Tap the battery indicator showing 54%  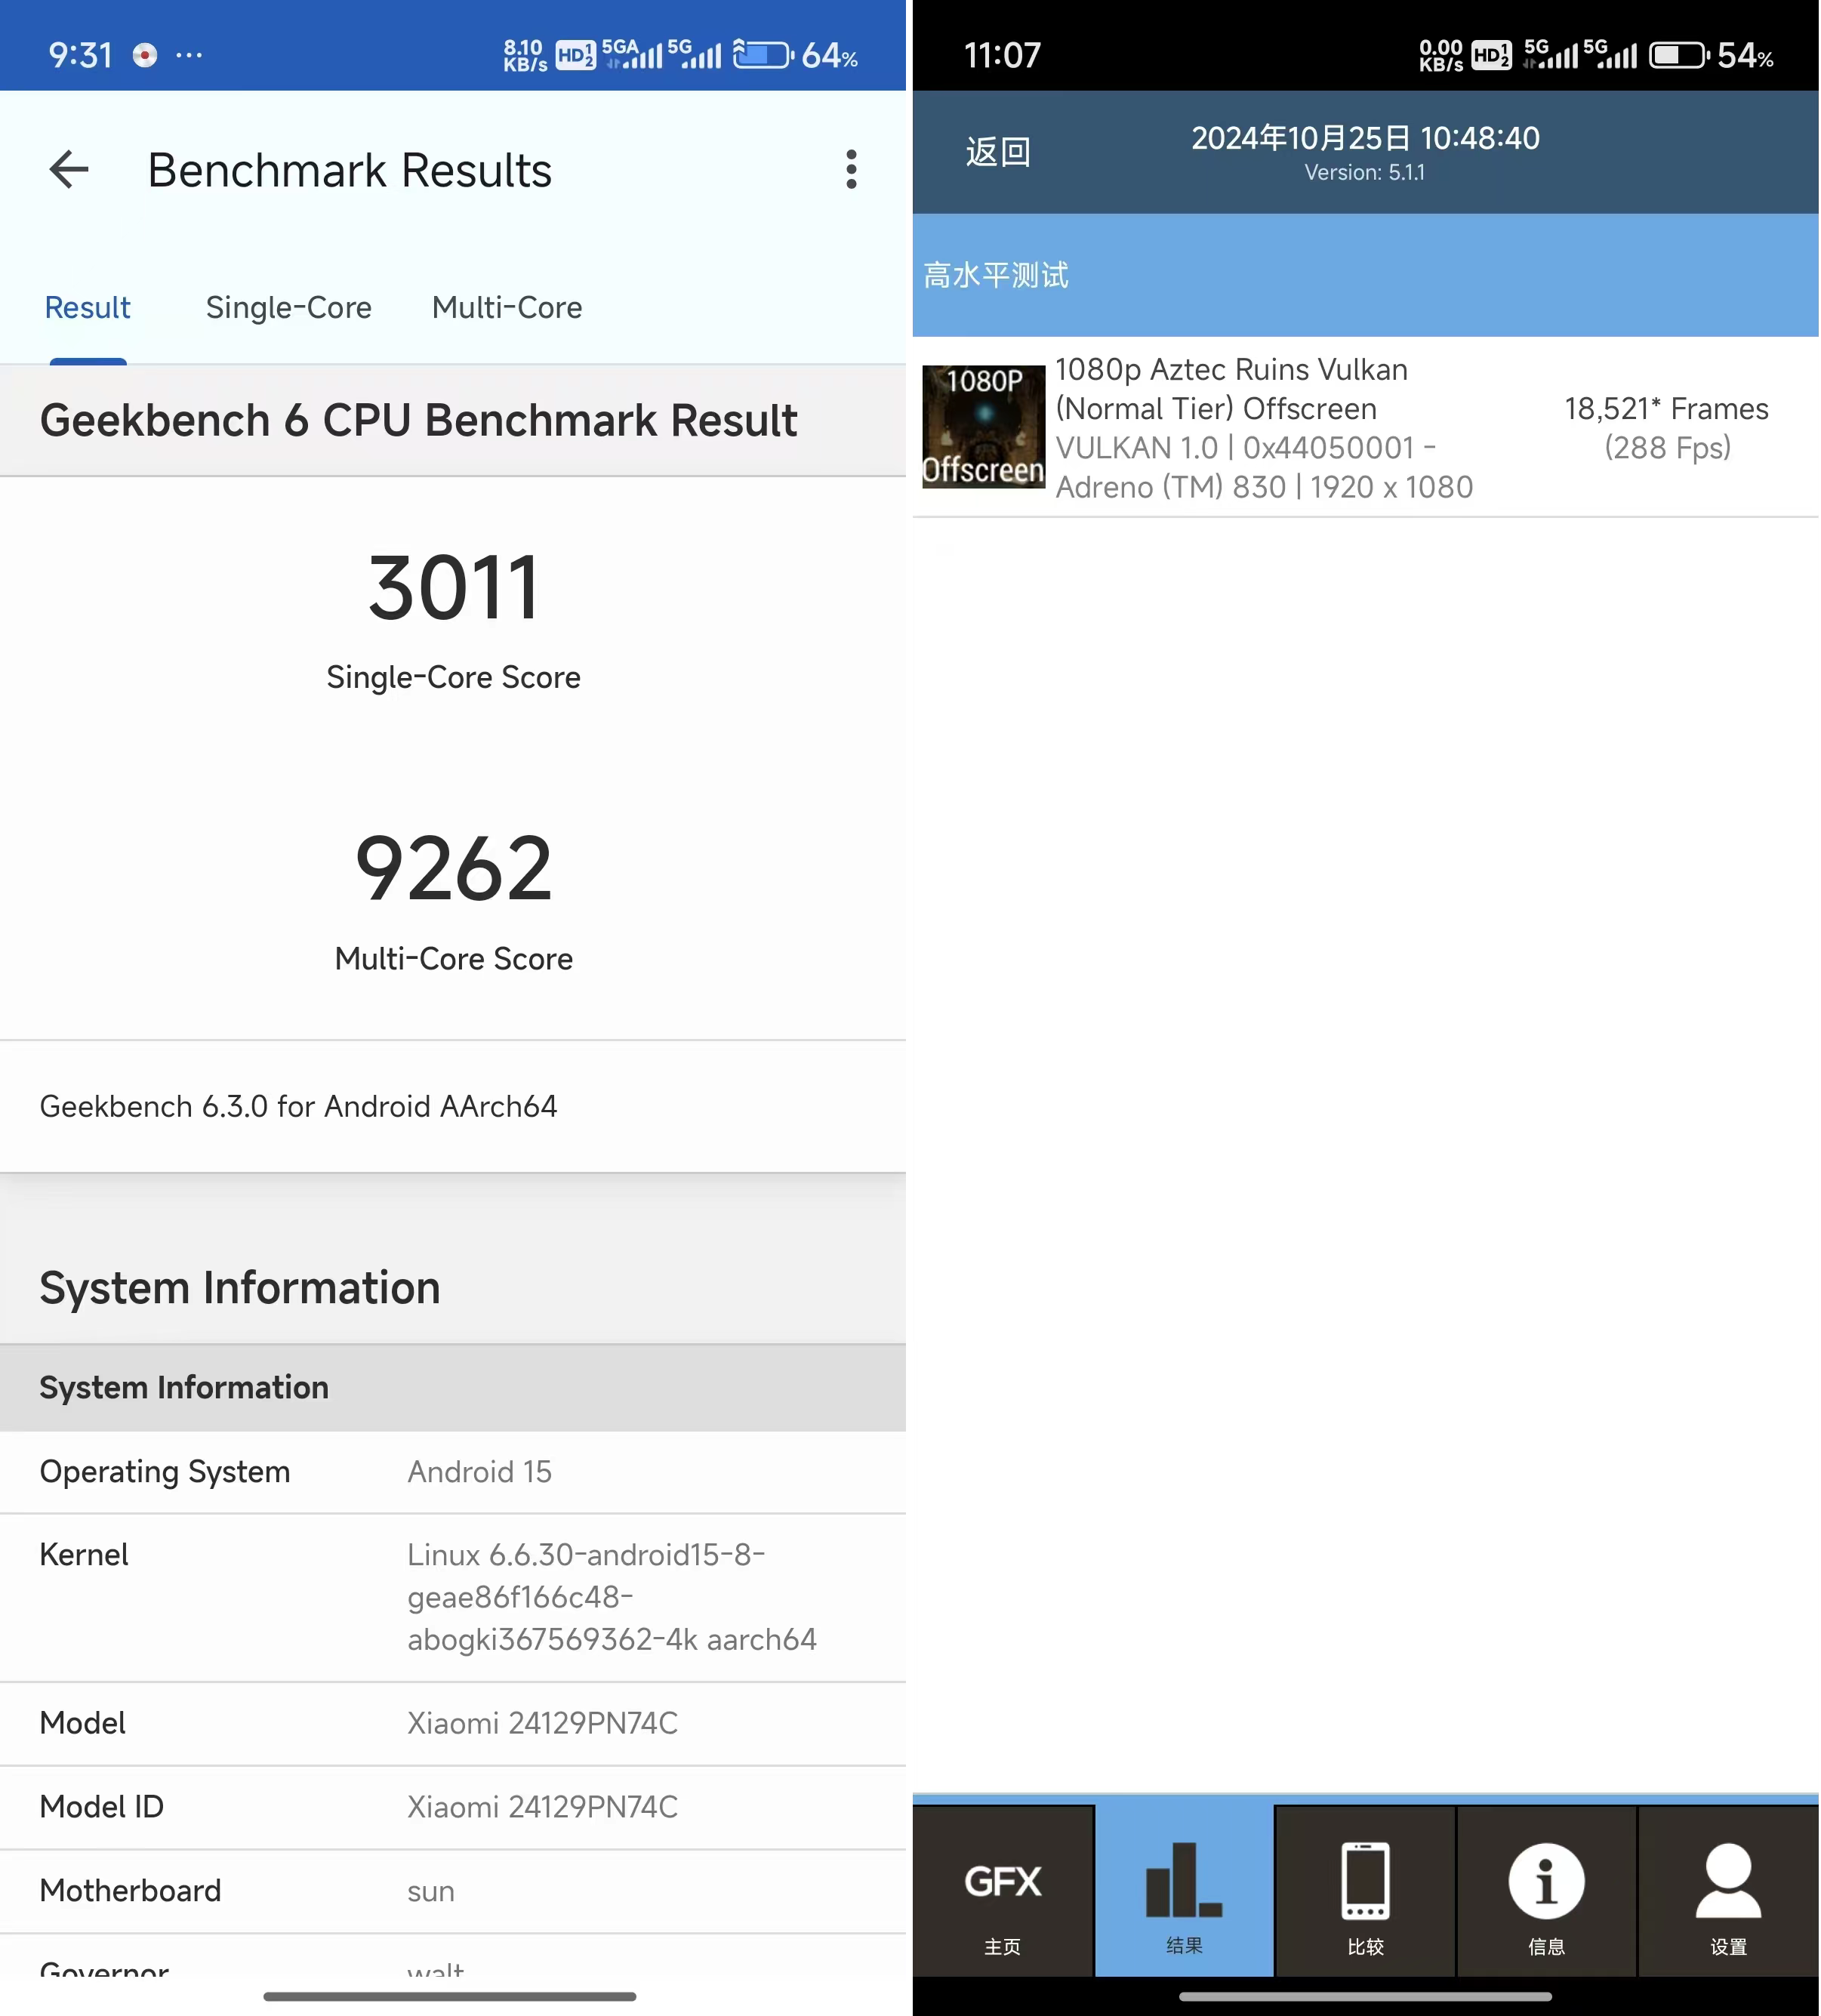coord(1711,55)
